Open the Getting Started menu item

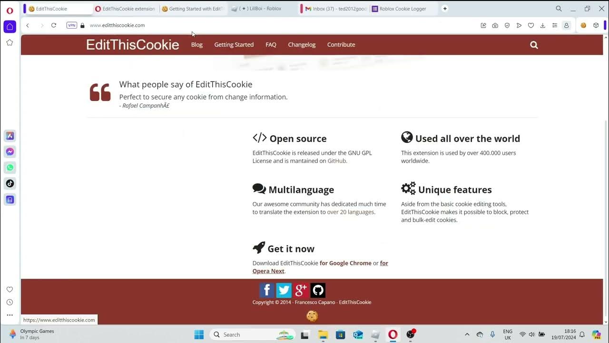[234, 45]
